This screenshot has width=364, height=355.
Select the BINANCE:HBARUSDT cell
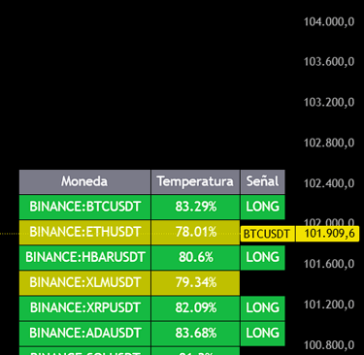coord(84,257)
